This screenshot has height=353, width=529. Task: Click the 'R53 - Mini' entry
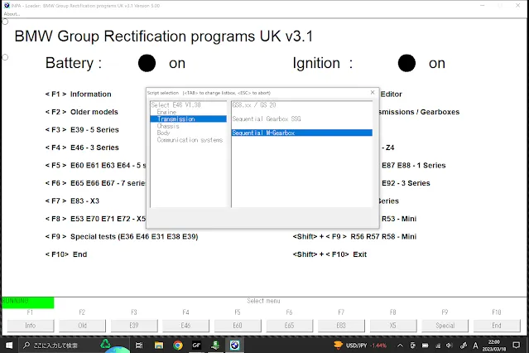click(399, 219)
